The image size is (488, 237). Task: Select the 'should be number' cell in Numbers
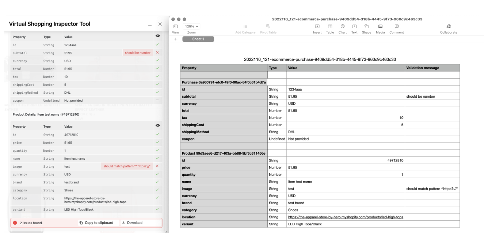[432, 97]
